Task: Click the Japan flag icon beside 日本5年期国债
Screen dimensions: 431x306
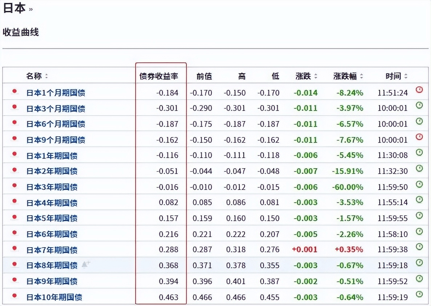Action: coord(15,218)
